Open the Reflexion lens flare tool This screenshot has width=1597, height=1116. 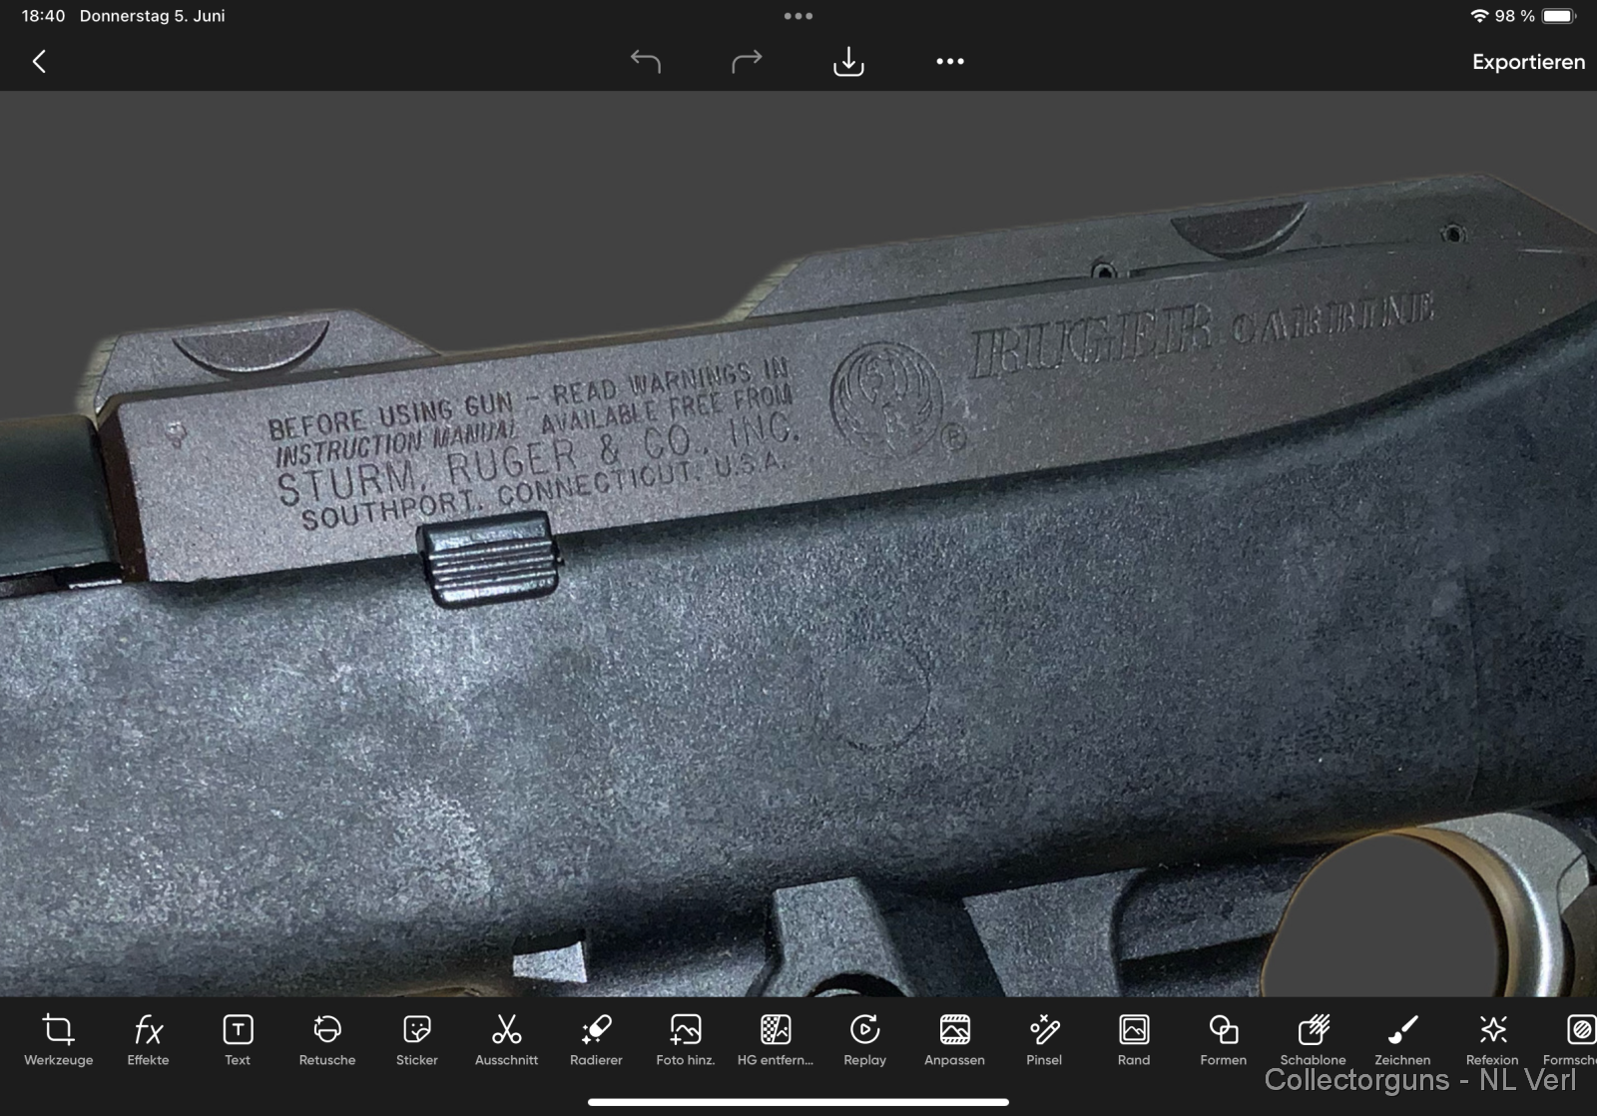click(x=1492, y=1040)
